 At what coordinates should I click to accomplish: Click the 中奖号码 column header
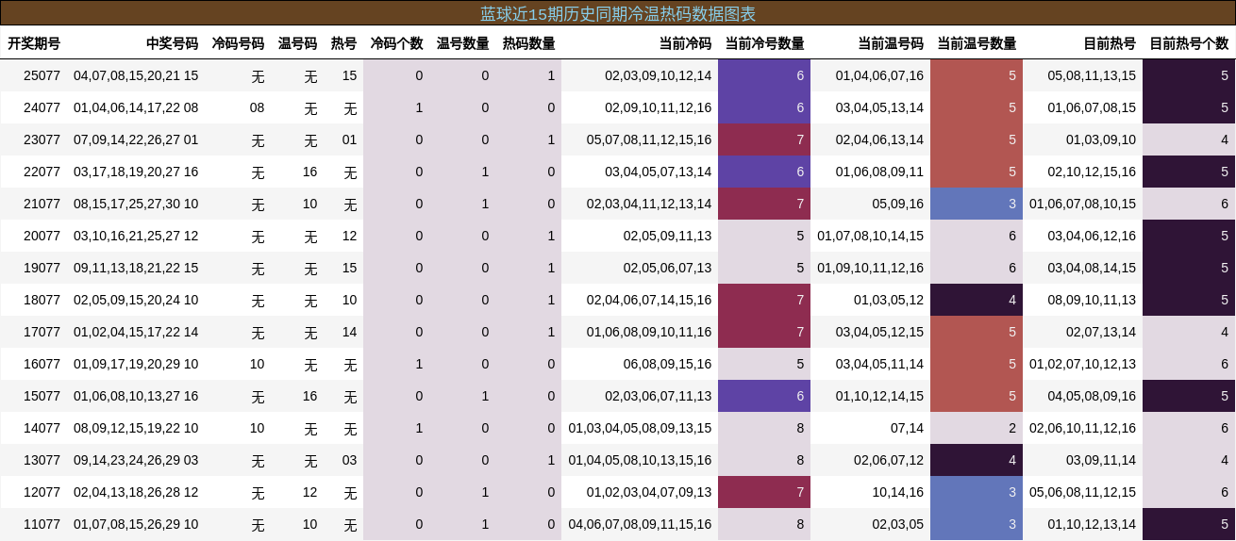(x=172, y=43)
